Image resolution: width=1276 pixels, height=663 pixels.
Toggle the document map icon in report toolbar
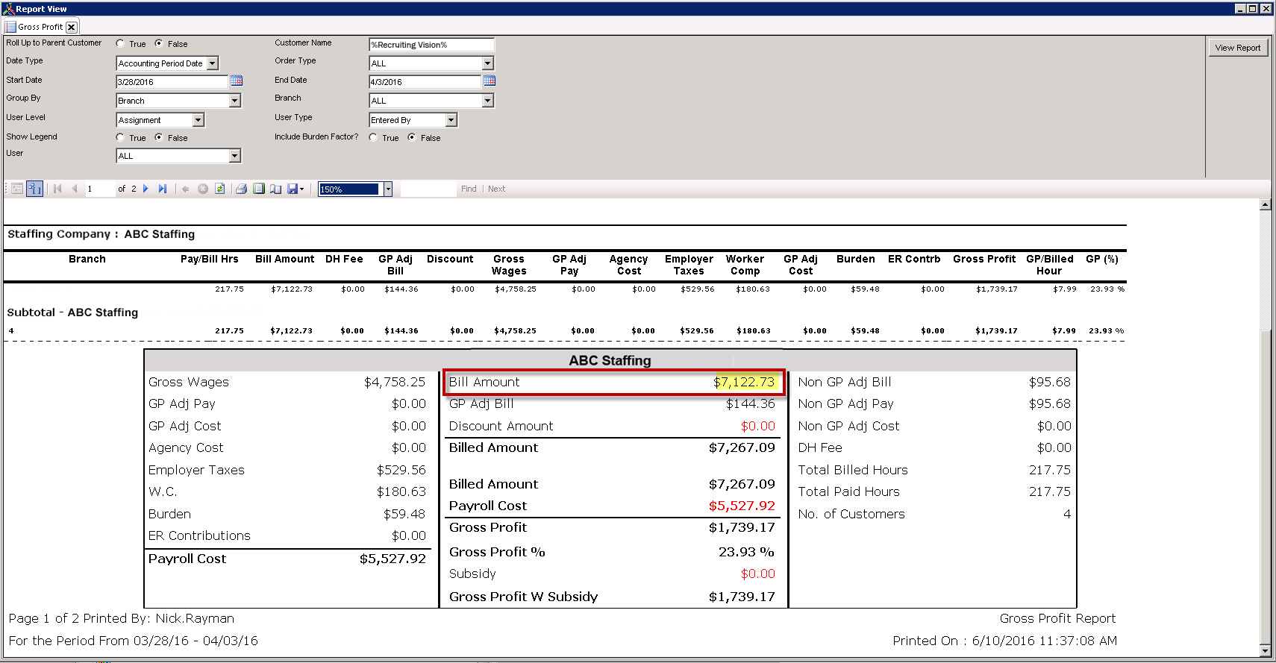click(x=17, y=189)
